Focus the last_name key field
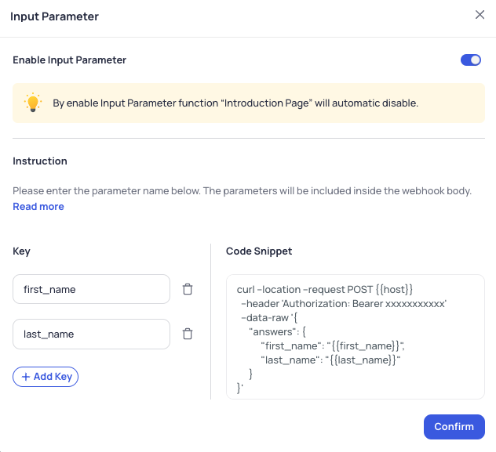496x452 pixels. (91, 334)
